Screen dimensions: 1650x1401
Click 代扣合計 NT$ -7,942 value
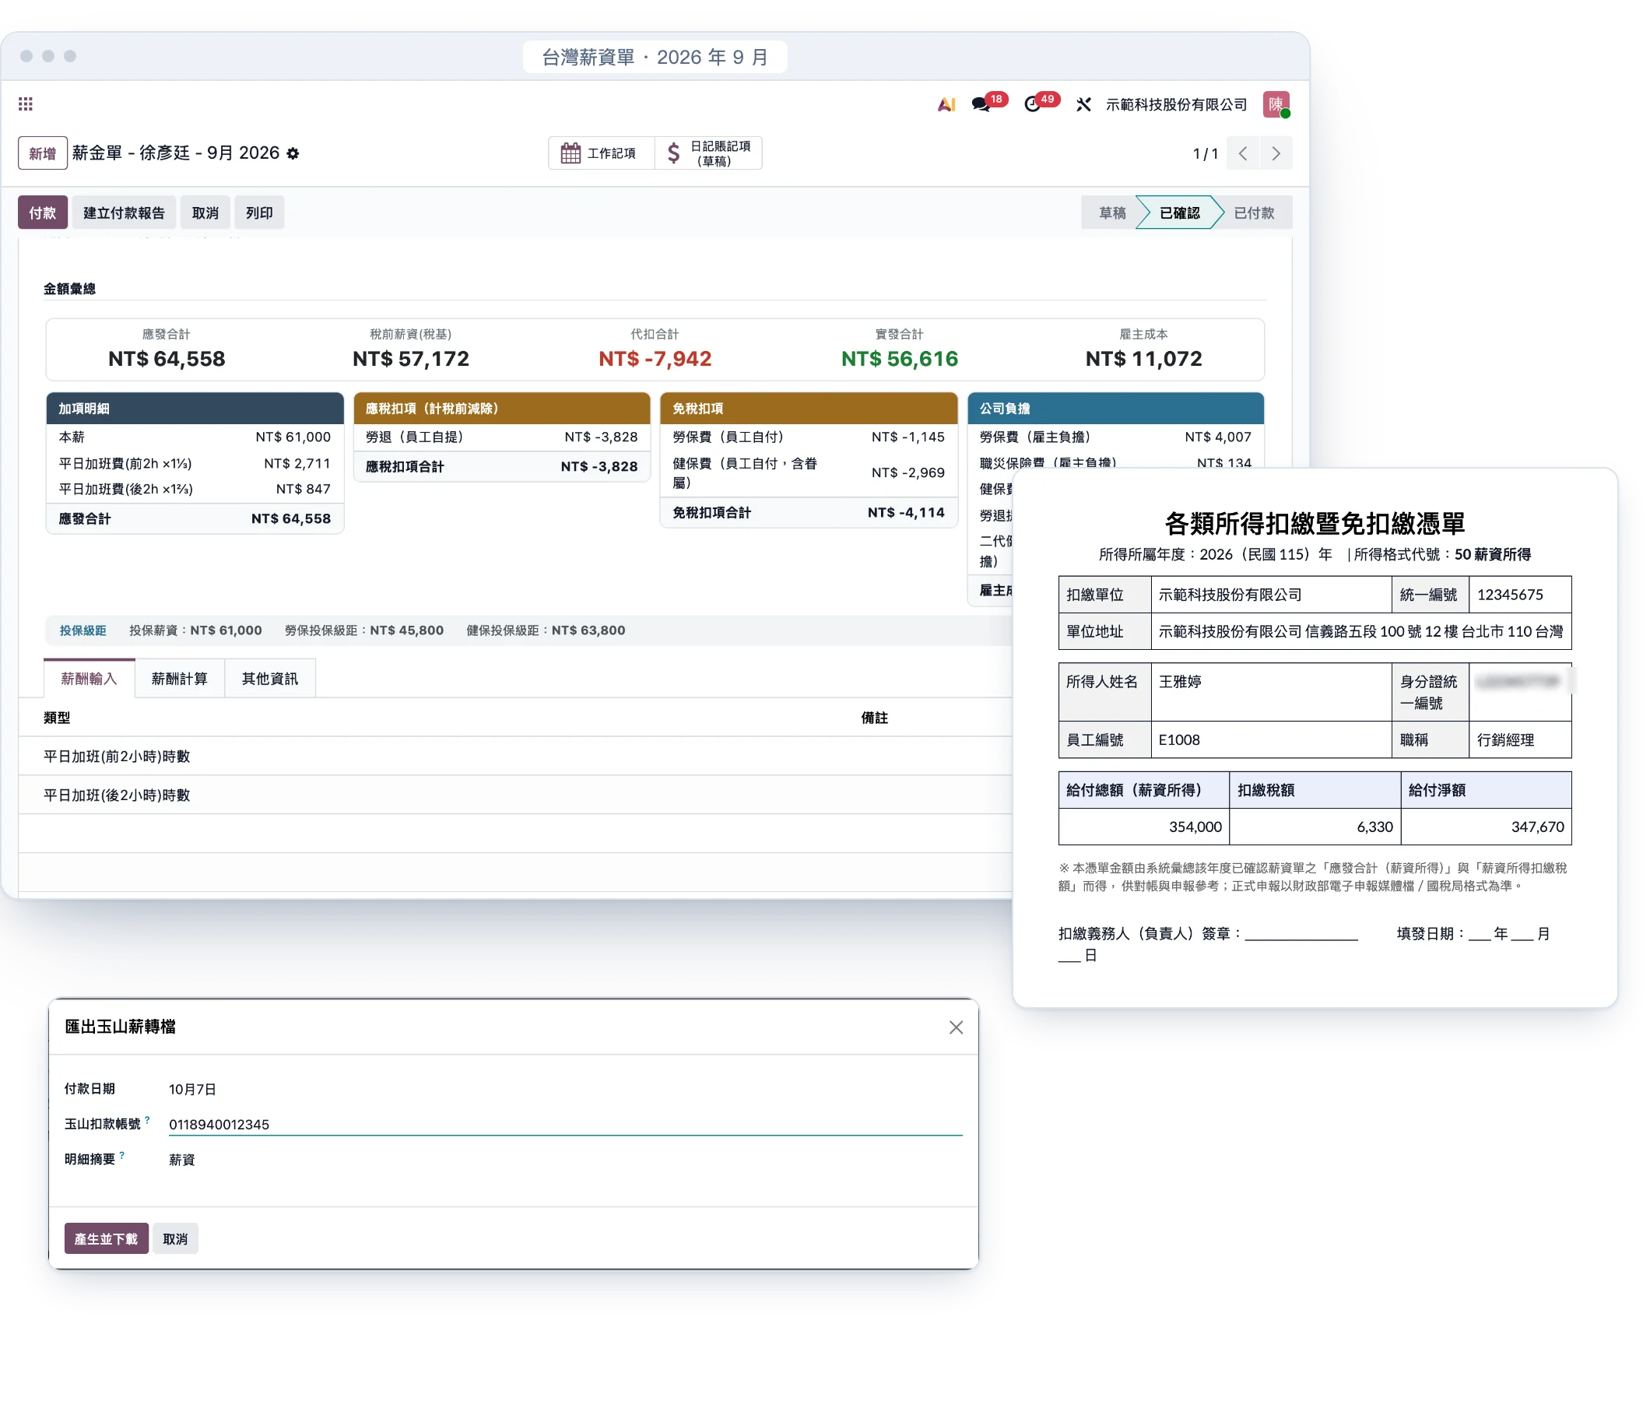(655, 359)
